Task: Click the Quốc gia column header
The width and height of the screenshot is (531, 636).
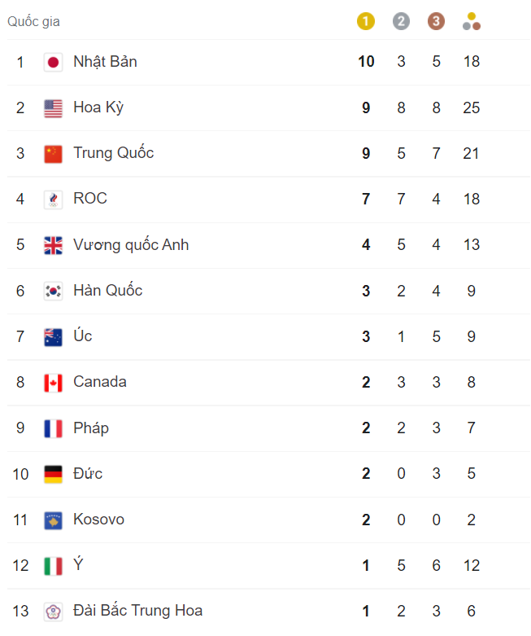Action: [33, 21]
